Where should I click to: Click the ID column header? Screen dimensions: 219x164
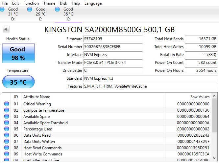(16, 97)
